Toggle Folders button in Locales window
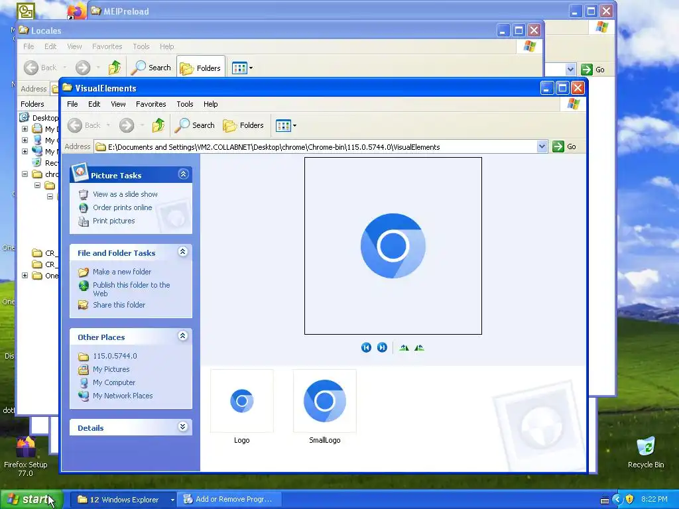 (x=200, y=68)
